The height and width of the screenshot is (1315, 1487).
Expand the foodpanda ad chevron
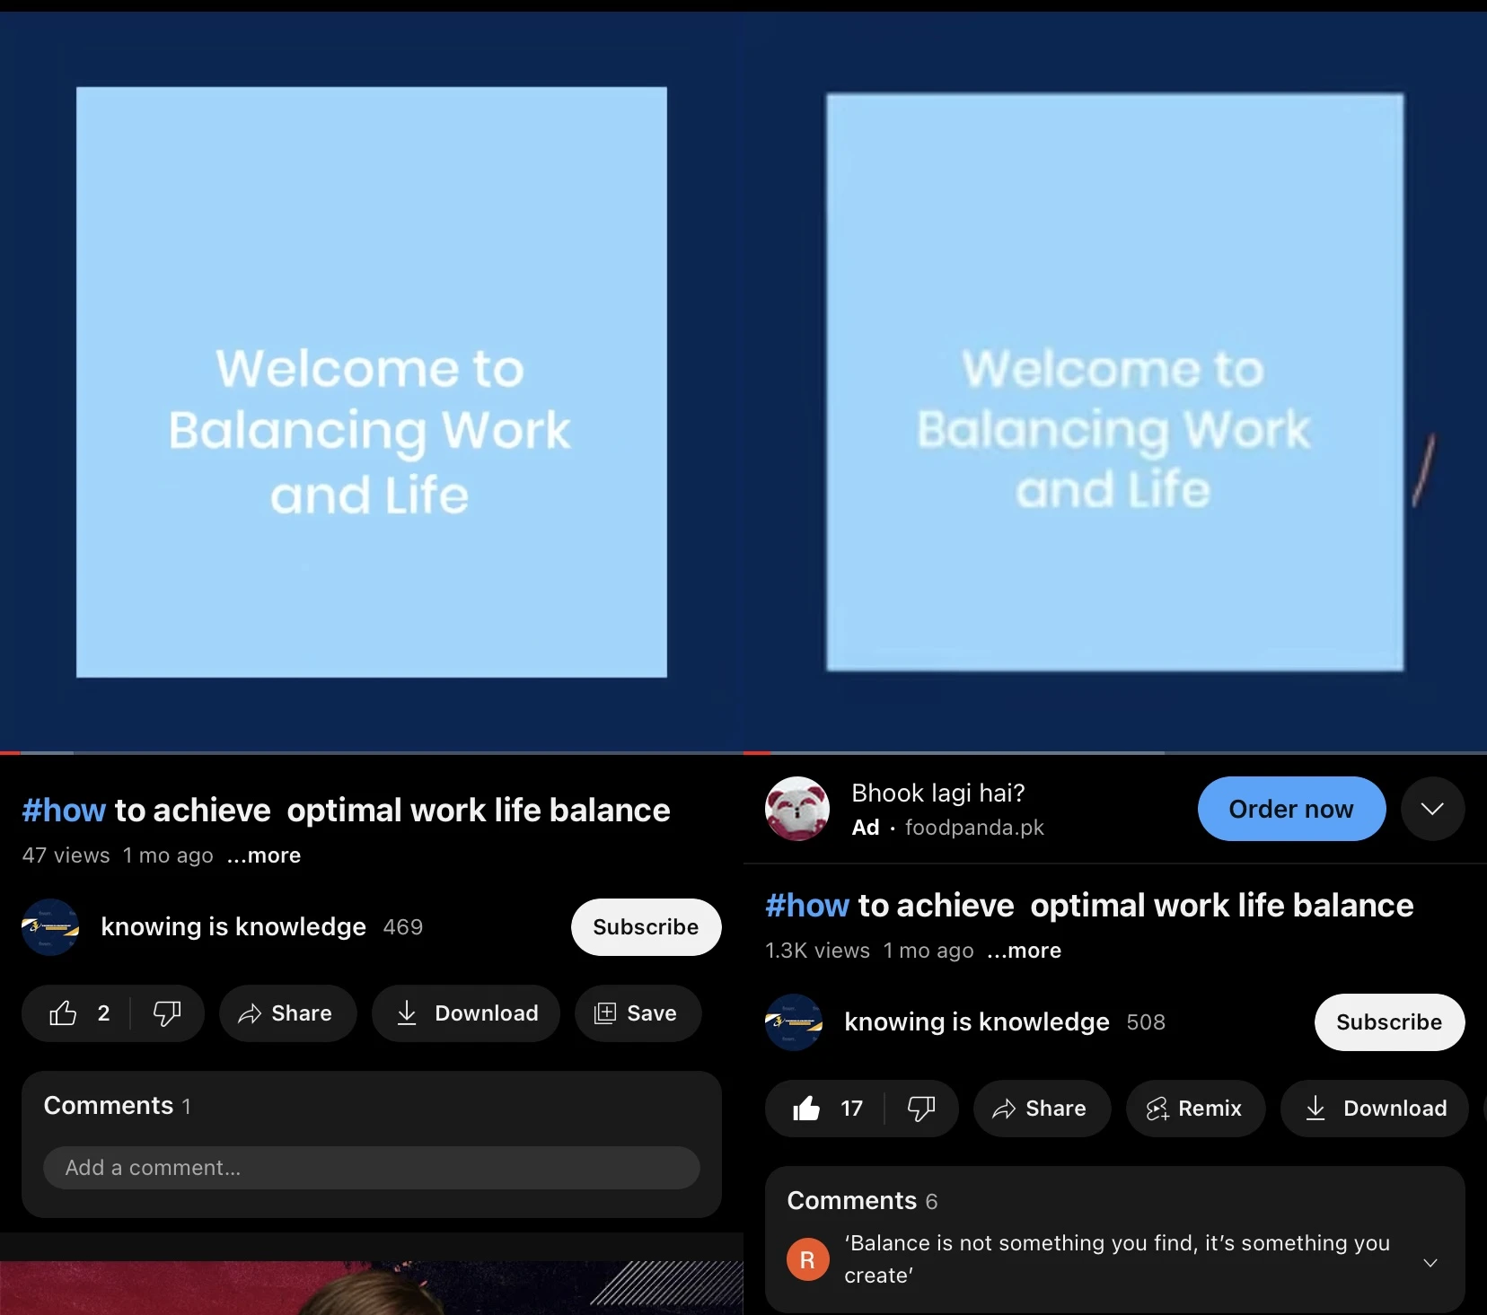click(x=1432, y=809)
